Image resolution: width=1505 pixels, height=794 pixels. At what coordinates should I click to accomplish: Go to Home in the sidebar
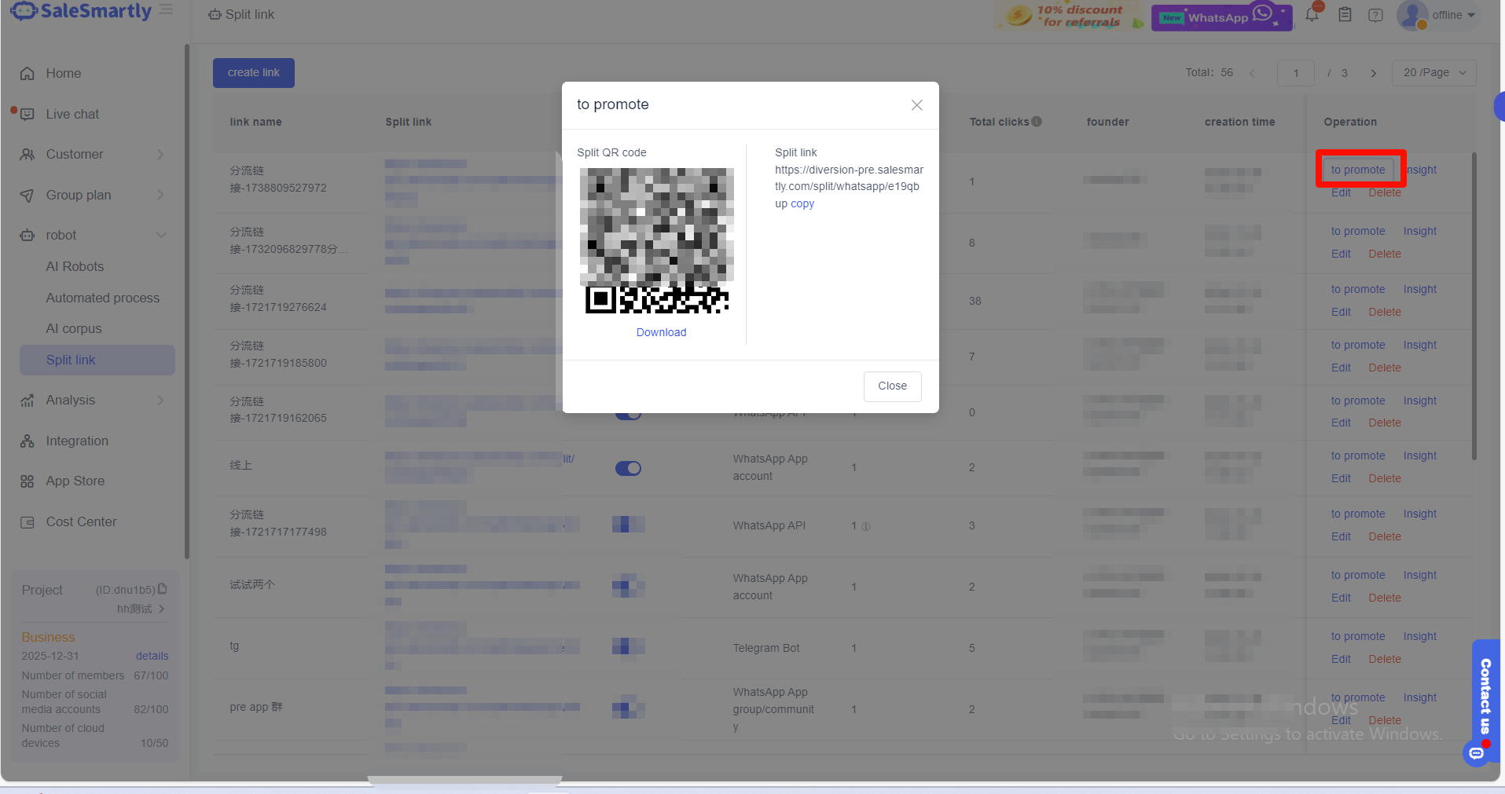click(64, 73)
